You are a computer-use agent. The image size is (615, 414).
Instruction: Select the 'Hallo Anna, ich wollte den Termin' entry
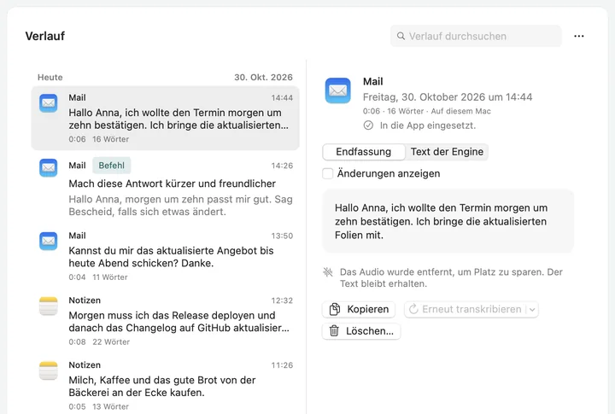pyautogui.click(x=165, y=118)
